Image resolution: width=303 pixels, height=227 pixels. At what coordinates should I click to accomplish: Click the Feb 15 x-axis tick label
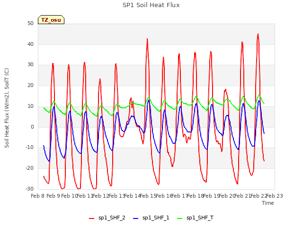148,196
